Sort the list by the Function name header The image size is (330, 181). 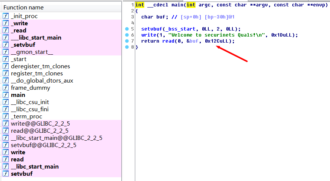point(23,8)
